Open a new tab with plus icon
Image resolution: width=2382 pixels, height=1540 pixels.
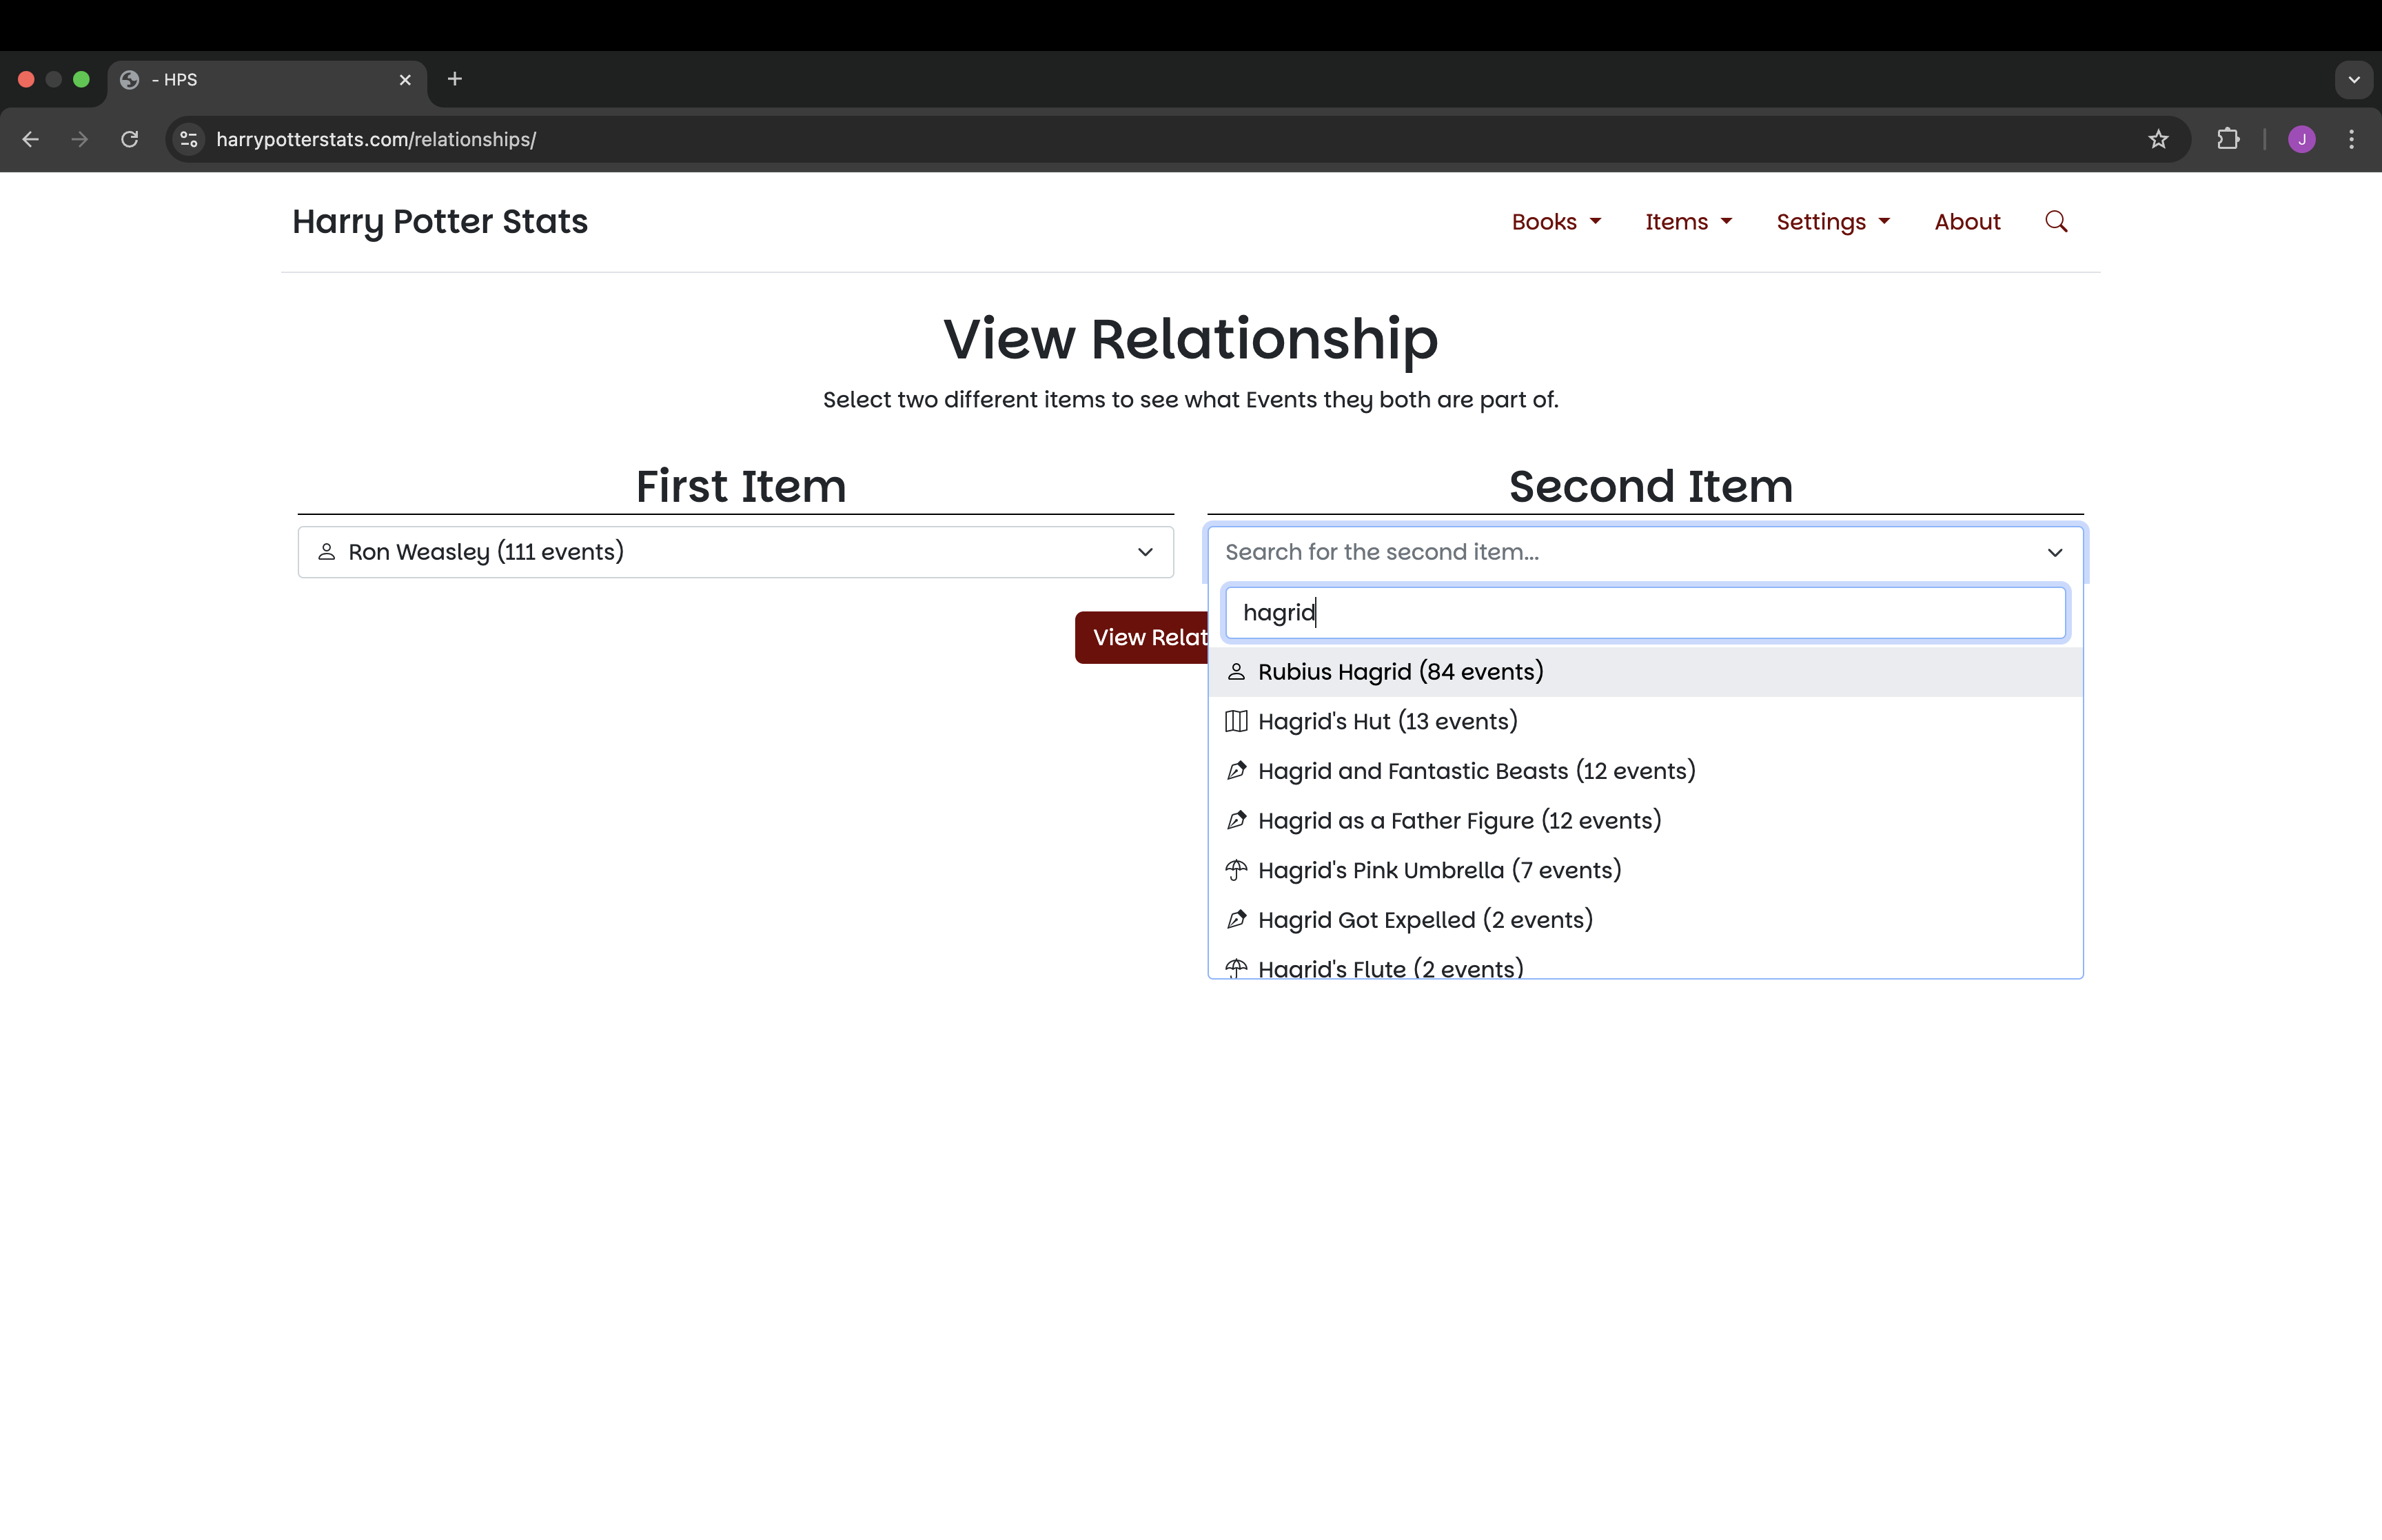coord(455,79)
